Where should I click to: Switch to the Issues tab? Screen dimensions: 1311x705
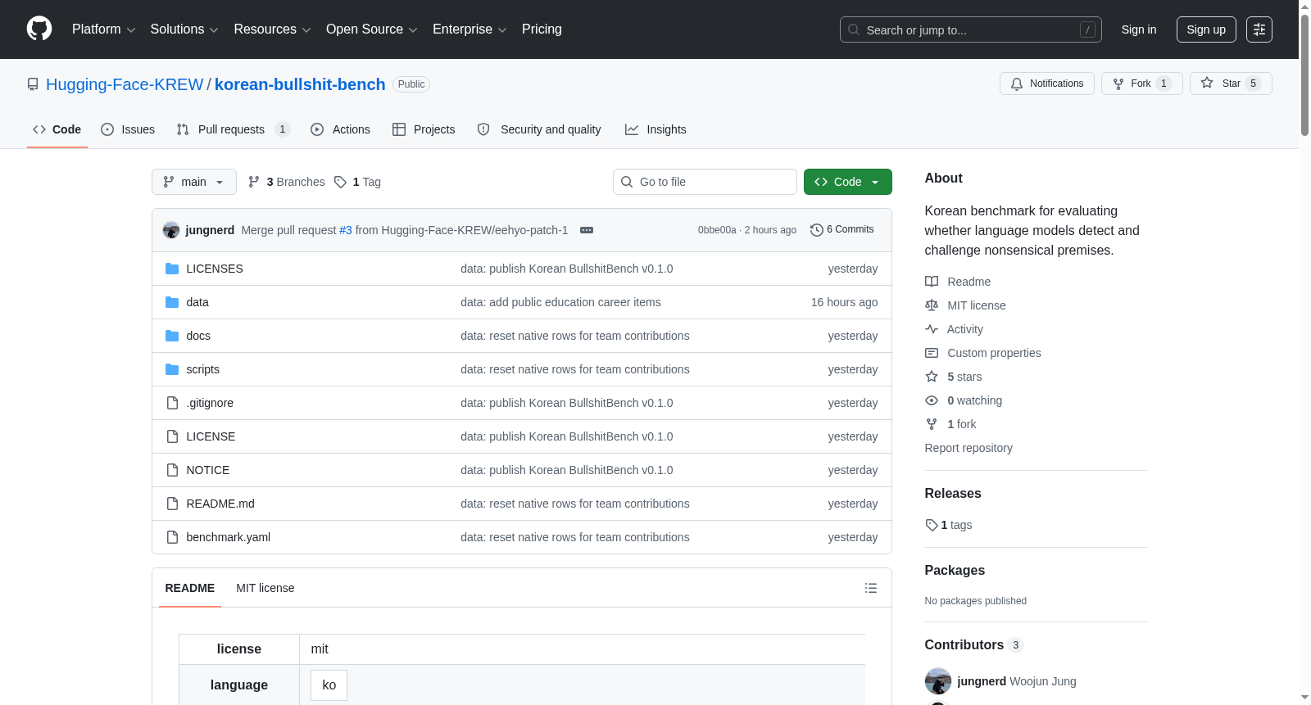[128, 129]
